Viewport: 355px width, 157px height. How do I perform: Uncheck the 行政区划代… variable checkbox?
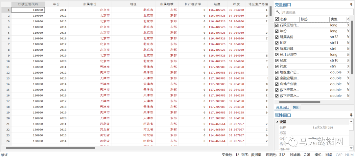pos(277,25)
